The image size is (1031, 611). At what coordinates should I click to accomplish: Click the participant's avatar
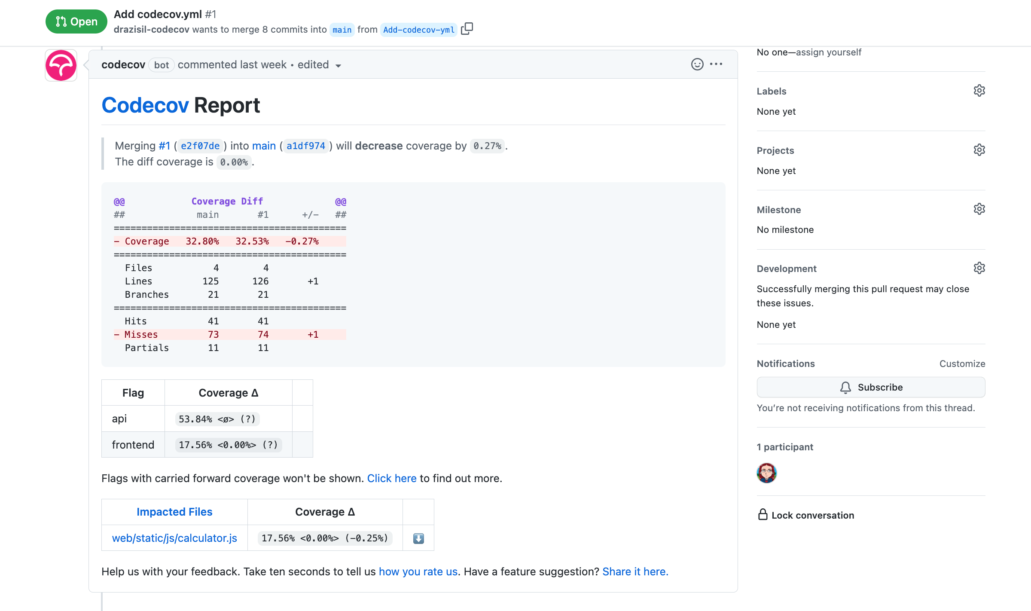(x=766, y=473)
